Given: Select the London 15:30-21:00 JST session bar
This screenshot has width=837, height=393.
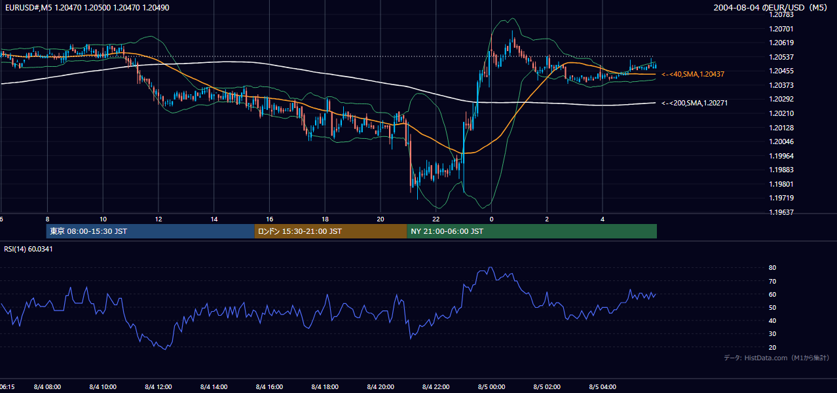Looking at the screenshot, I should [x=330, y=231].
